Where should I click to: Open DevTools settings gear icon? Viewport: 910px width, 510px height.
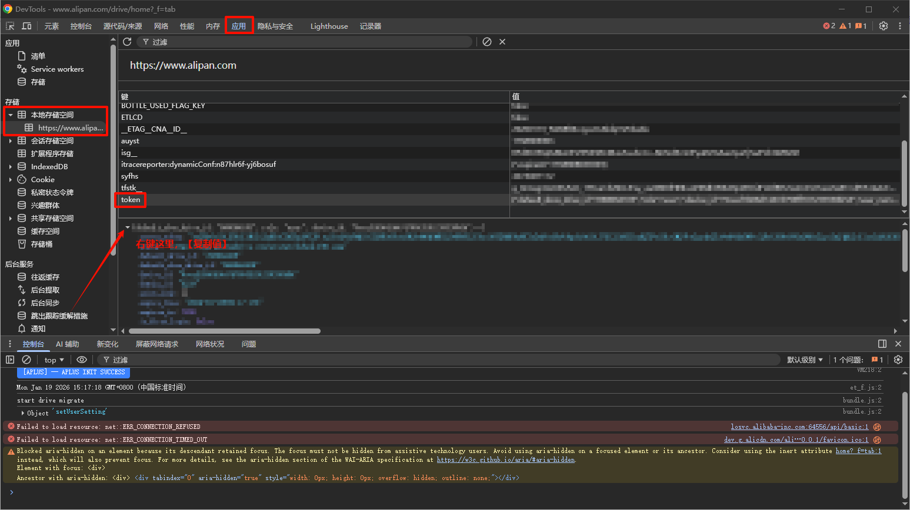tap(883, 26)
